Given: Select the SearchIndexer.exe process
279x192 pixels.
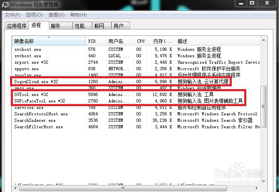Looking at the screenshot, I should (x=136, y=120).
